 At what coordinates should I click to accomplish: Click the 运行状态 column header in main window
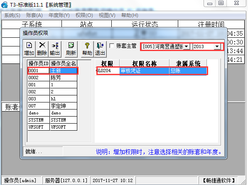pyautogui.click(x=145, y=24)
